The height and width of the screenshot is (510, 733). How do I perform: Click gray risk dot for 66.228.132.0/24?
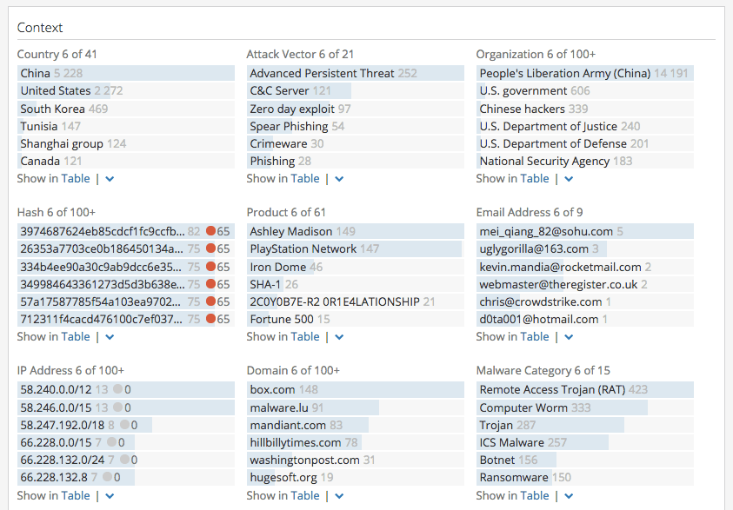tap(124, 460)
